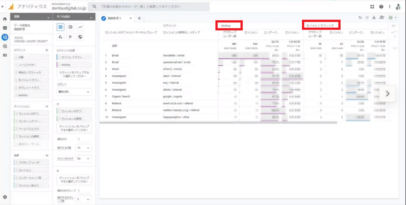Select the geo map visualization icon
The width and height of the screenshot is (406, 205).
click(81, 37)
